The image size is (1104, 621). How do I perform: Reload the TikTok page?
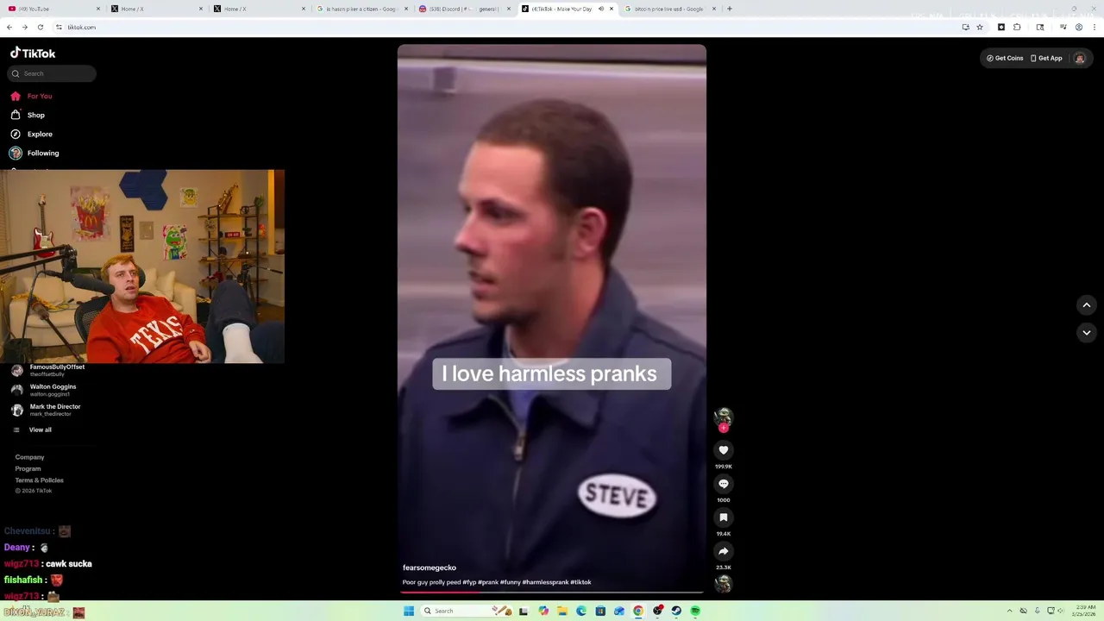(x=40, y=27)
